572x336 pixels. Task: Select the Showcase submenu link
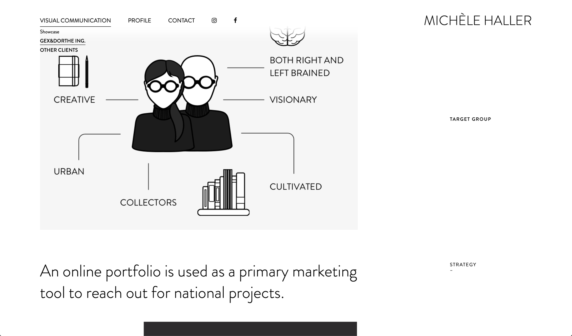point(49,32)
